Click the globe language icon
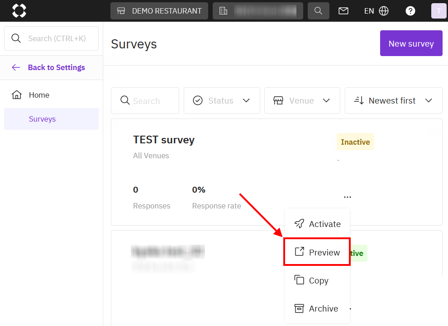This screenshot has width=448, height=326. point(384,11)
